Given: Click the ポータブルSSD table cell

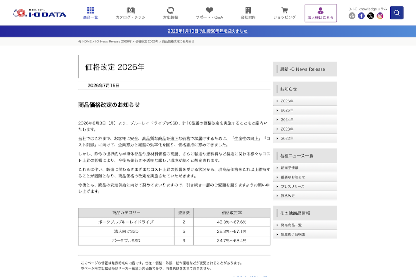Looking at the screenshot, I should click(126, 241).
